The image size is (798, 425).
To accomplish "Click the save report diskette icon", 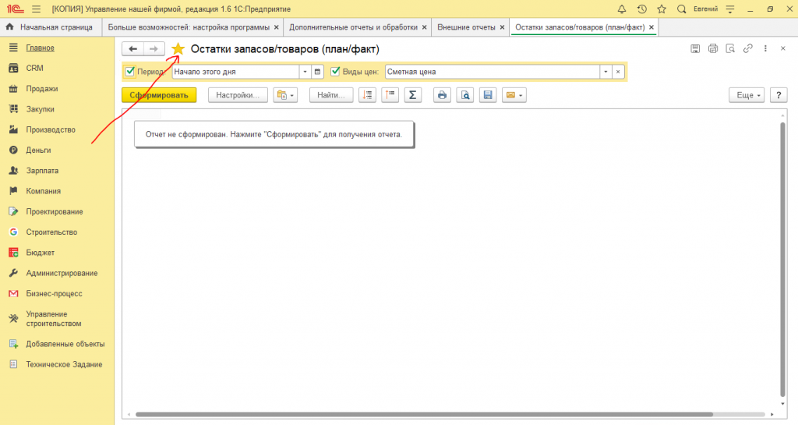I will pos(488,95).
